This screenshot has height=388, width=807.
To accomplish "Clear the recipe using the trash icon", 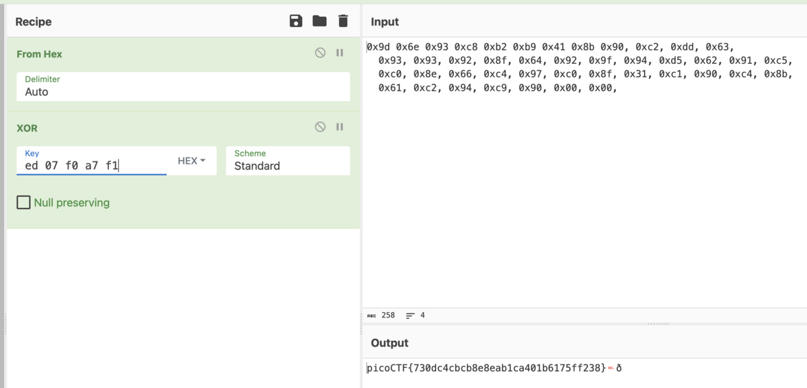I will point(343,21).
